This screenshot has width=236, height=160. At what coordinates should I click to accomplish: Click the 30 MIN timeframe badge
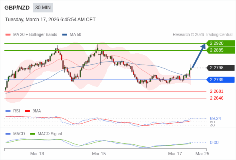pyautogui.click(x=43, y=8)
